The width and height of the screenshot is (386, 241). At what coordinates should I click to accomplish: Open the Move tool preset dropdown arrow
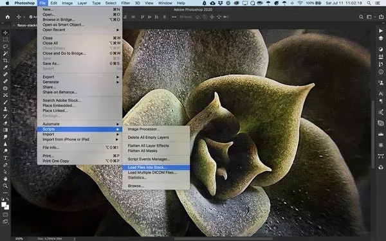[x=24, y=17]
